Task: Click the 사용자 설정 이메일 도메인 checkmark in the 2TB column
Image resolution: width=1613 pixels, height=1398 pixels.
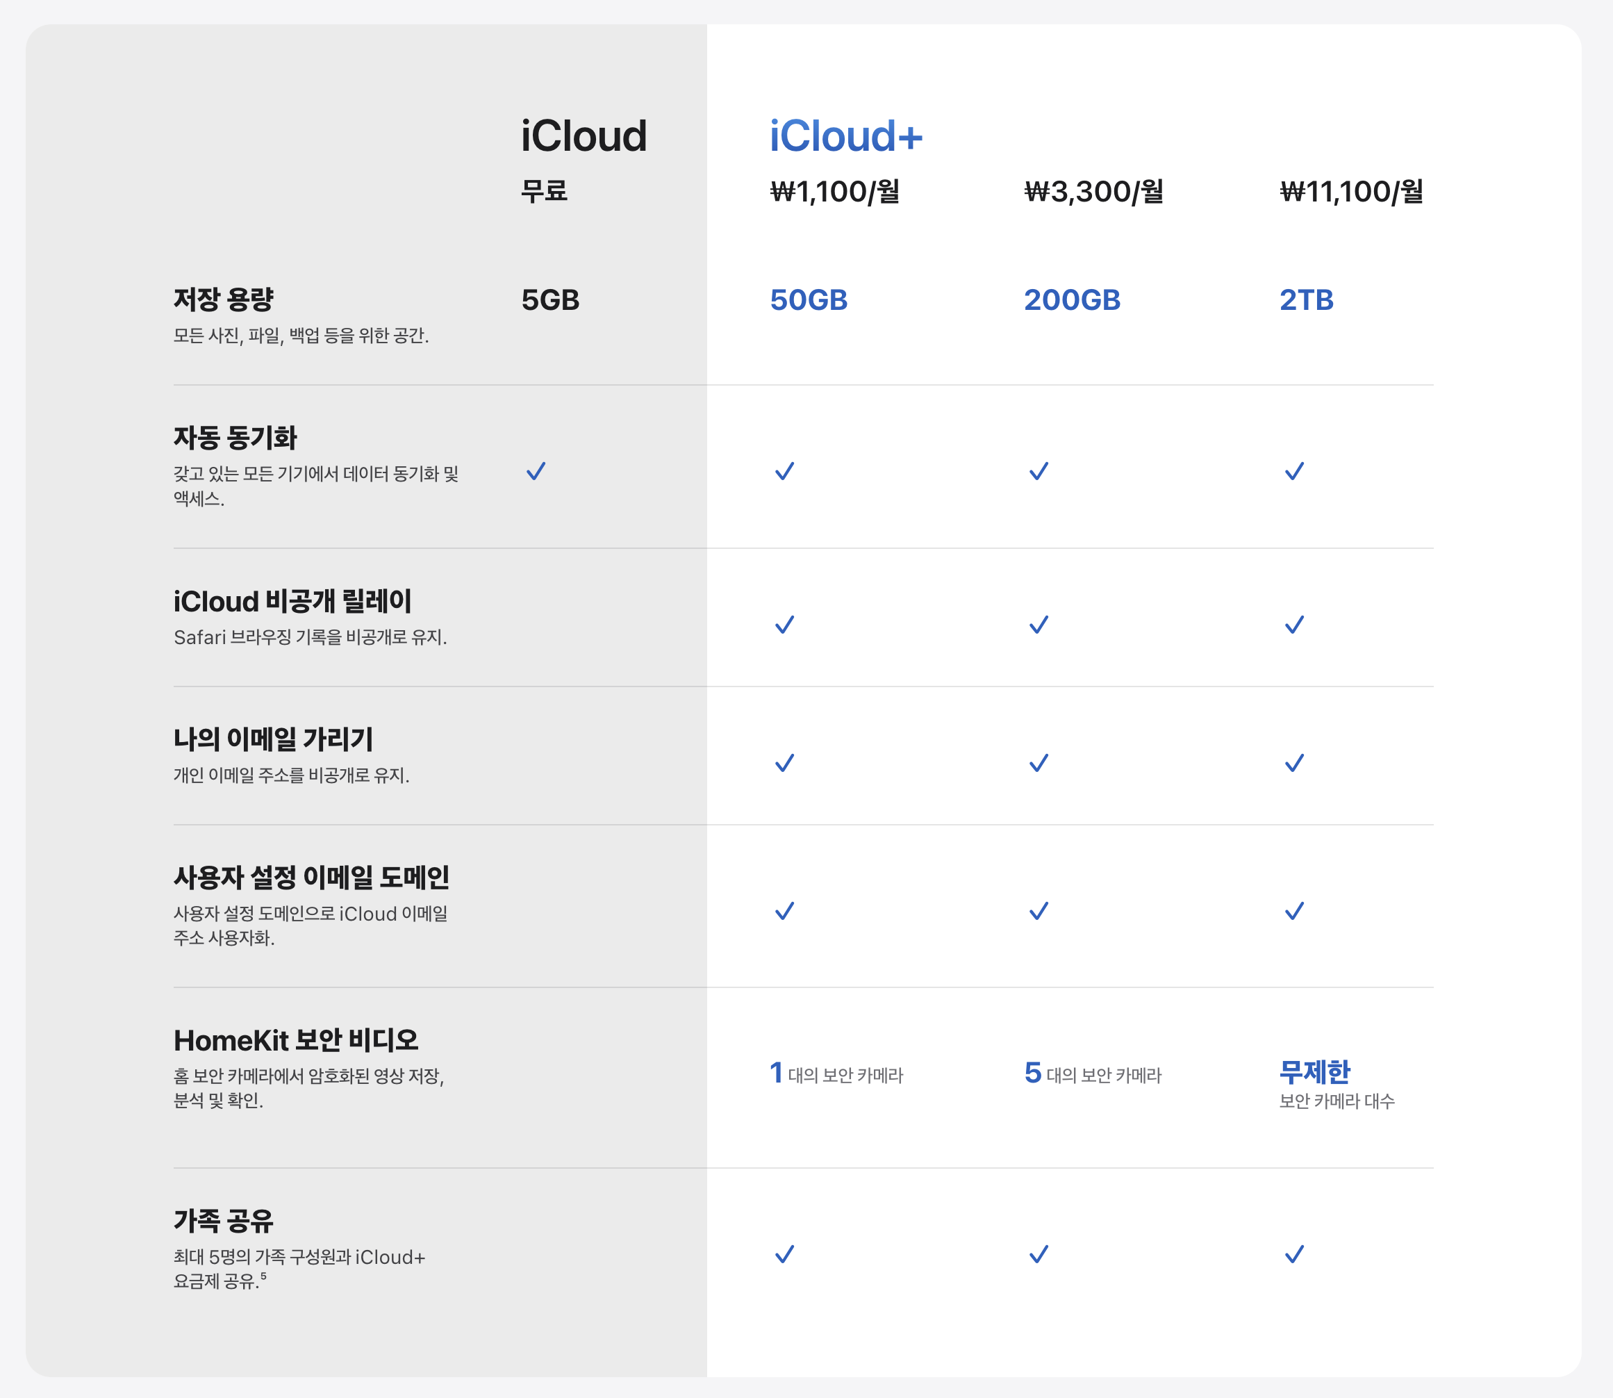Action: pos(1295,911)
